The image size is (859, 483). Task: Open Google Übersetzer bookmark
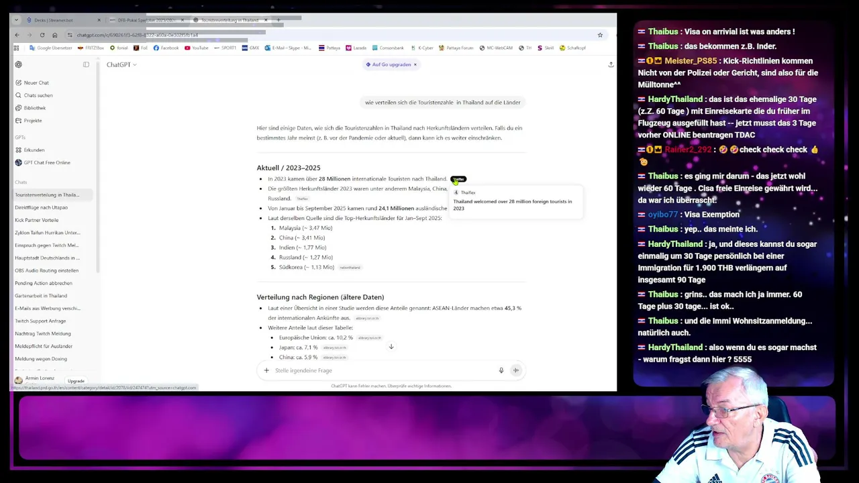point(50,48)
